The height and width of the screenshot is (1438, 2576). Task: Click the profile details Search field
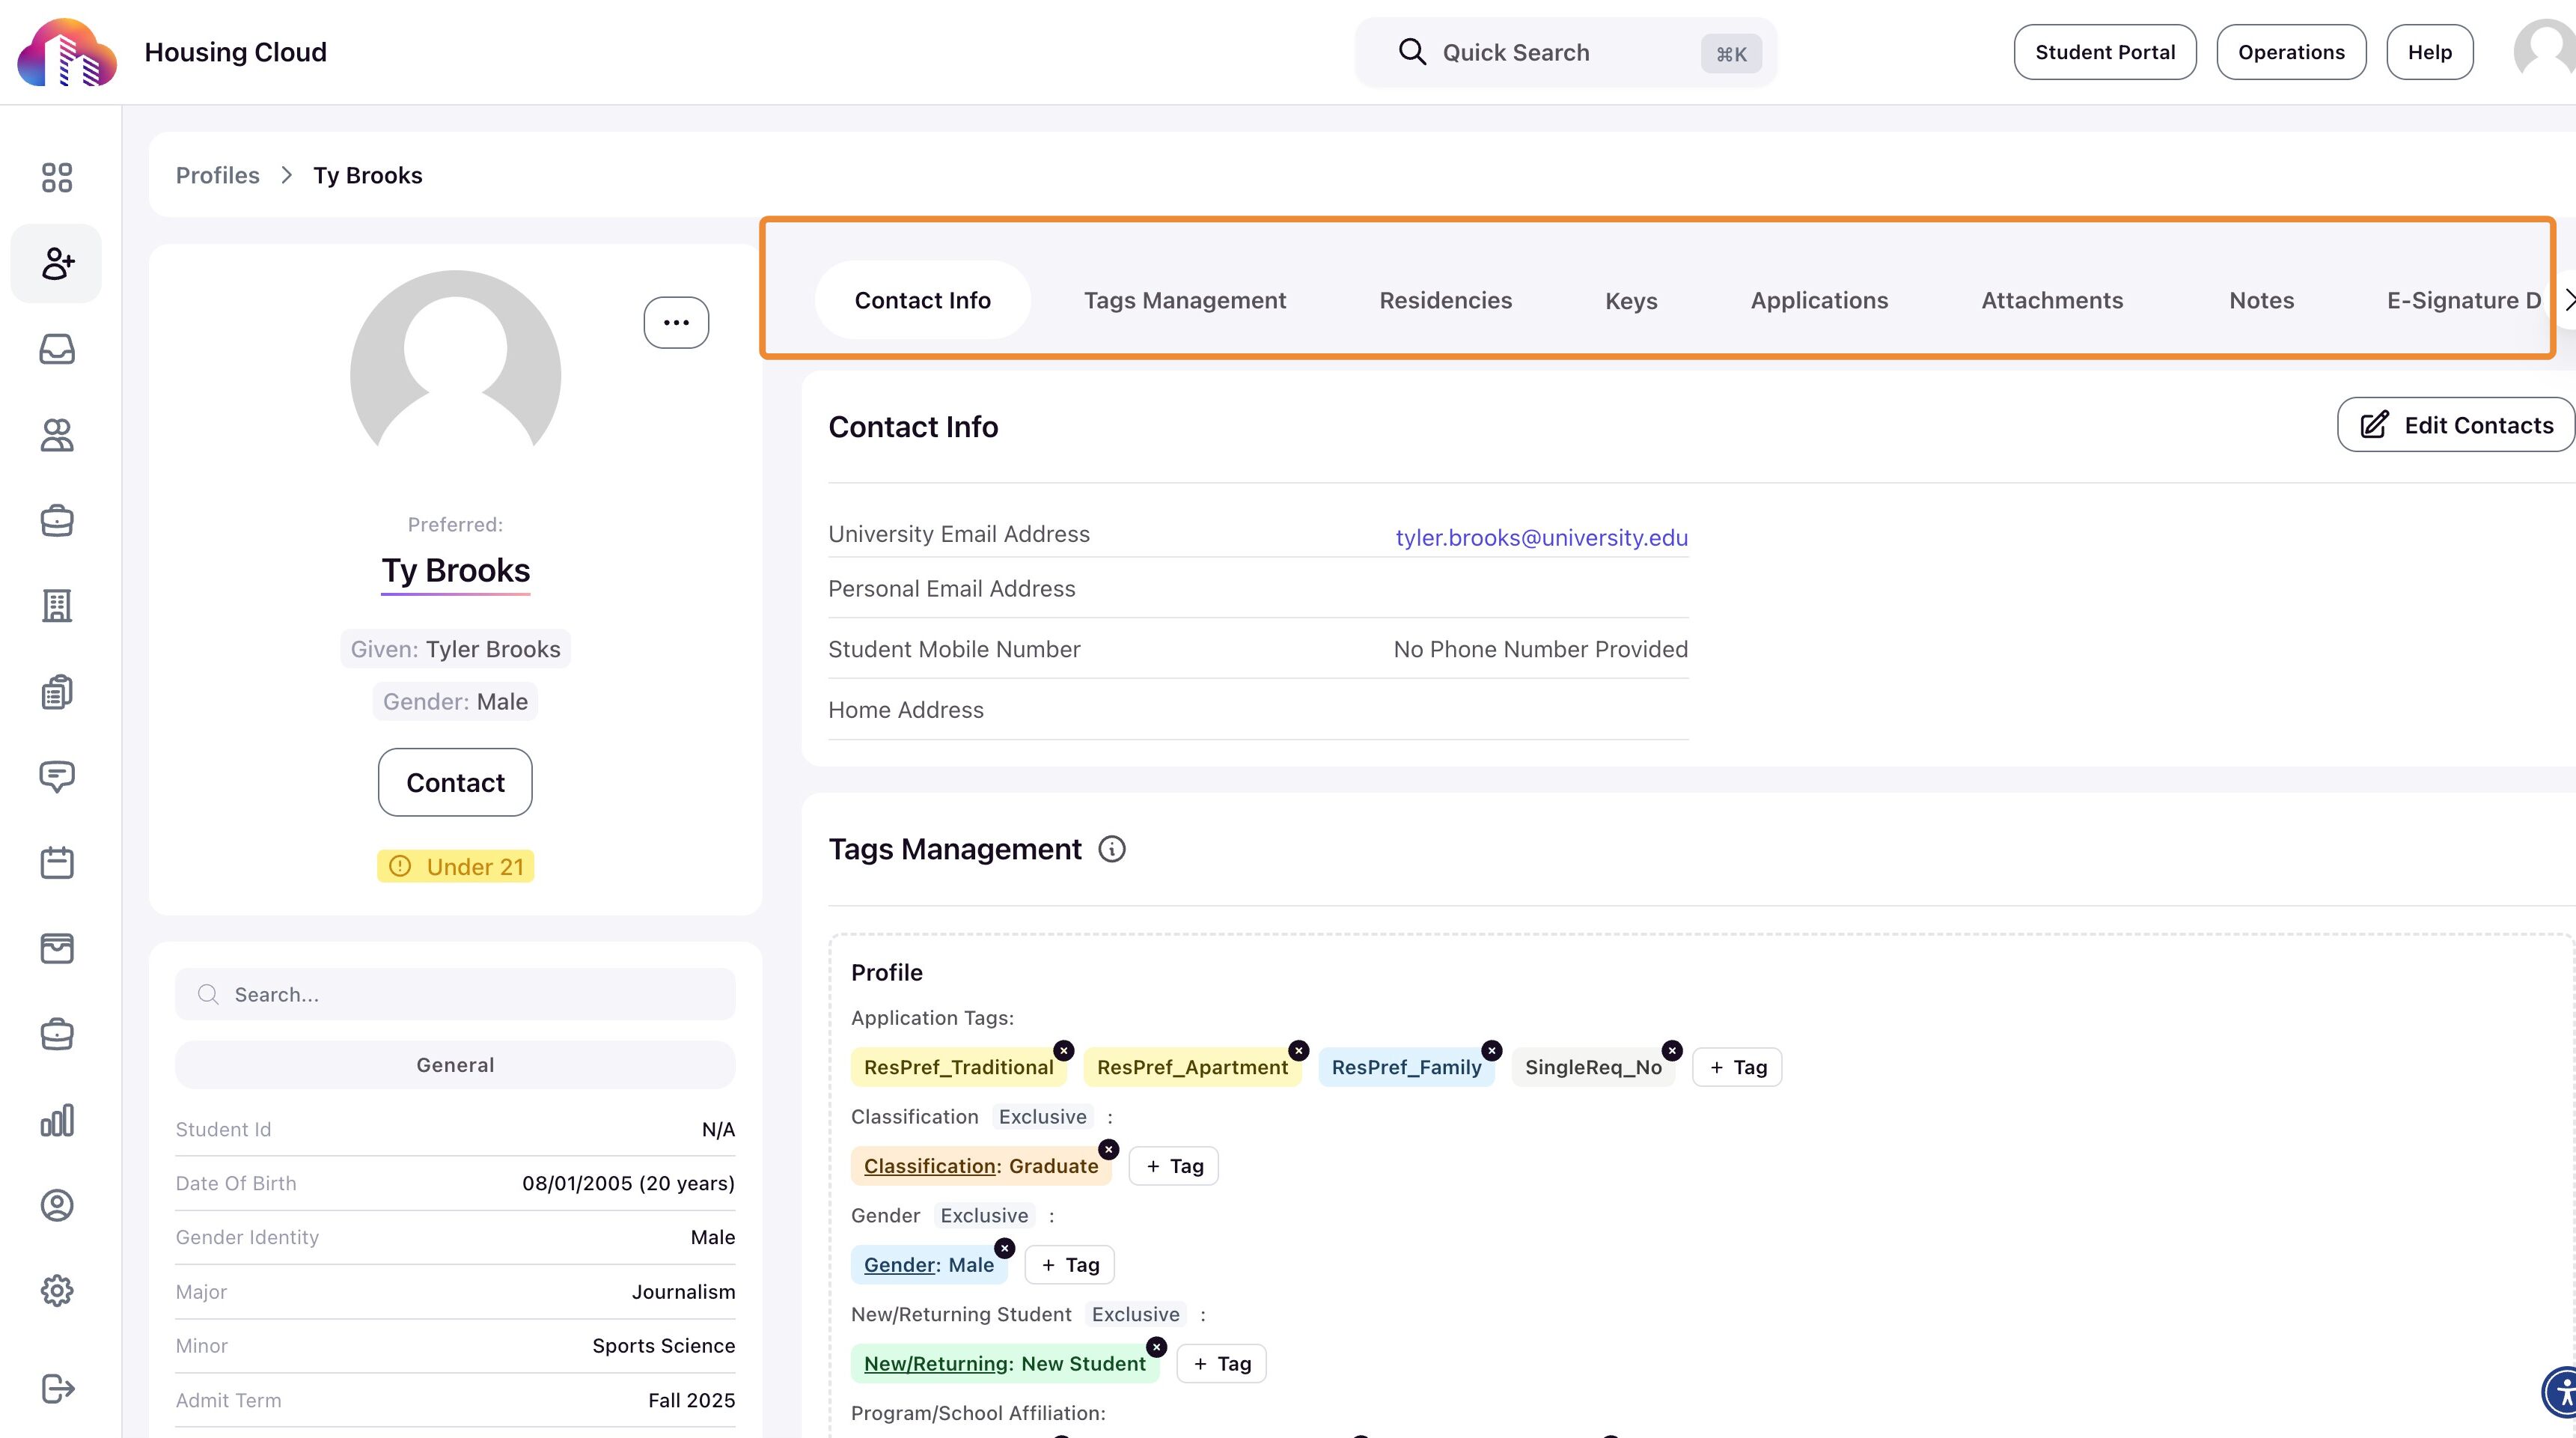(x=455, y=994)
